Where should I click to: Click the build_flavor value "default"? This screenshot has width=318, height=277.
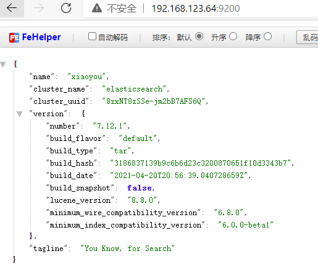(x=138, y=138)
